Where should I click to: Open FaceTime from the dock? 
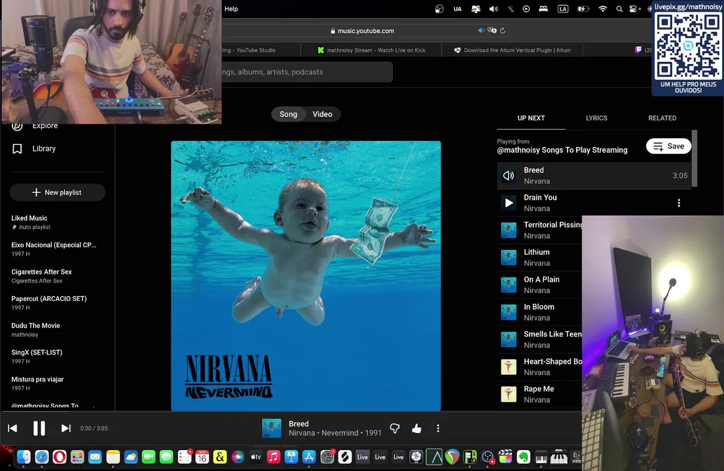[x=148, y=457]
